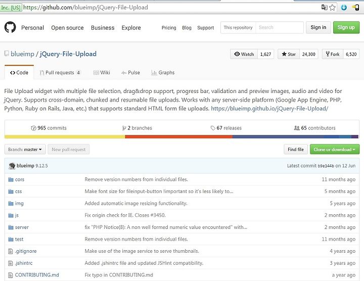Open the css folder icon
The image size is (364, 281).
coord(11,192)
